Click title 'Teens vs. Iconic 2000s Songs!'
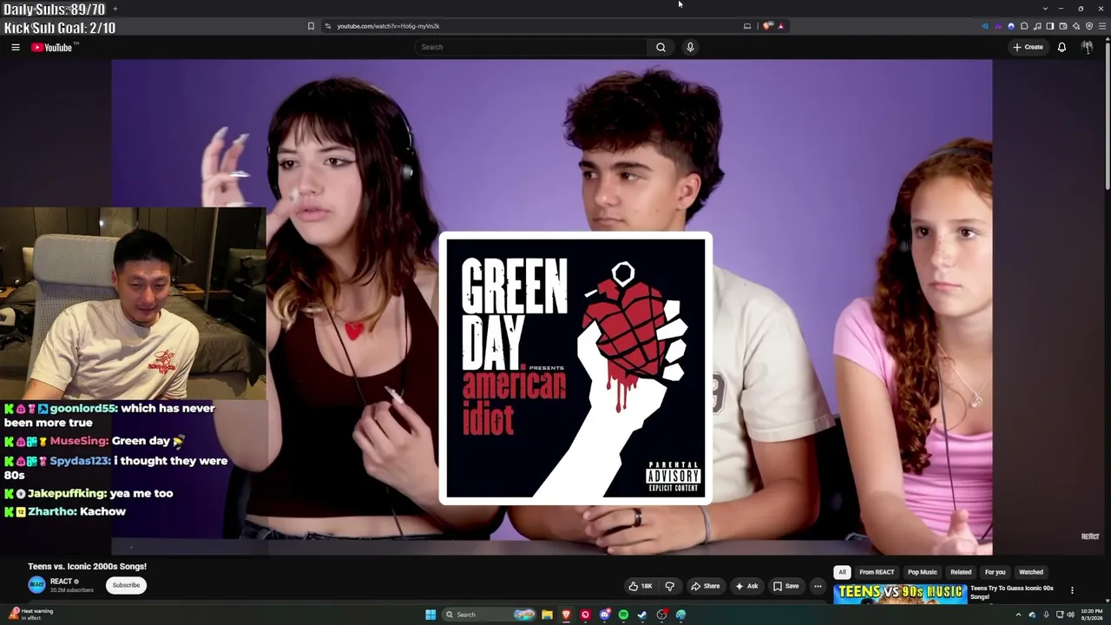 coord(87,566)
